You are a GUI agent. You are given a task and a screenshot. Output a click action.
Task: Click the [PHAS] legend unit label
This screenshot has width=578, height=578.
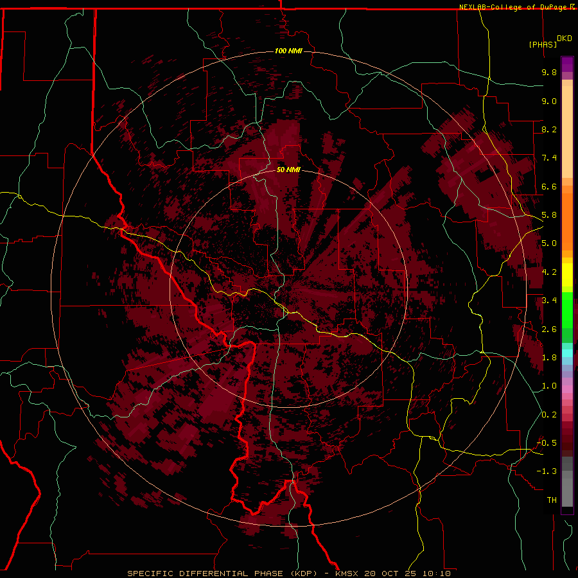click(x=543, y=44)
